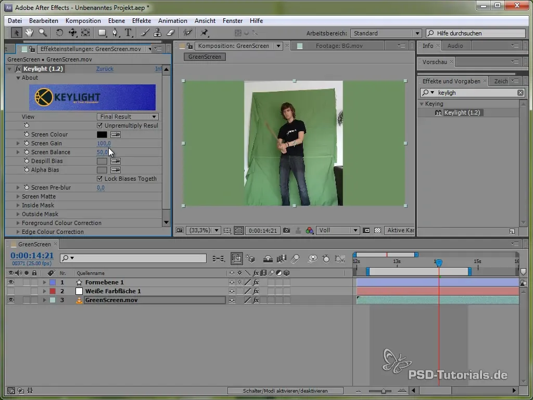
Task: Show the Weiße Farbfläche 1 layer
Action: 11,291
